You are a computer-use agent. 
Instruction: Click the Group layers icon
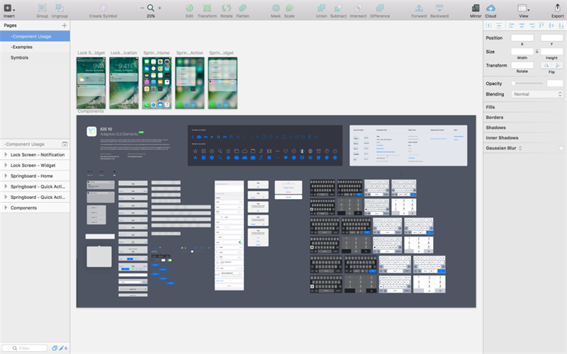coord(43,8)
